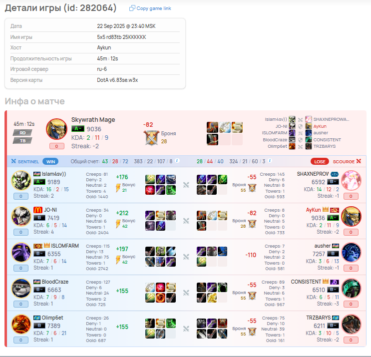Click Islam4sv)) name in summary lineup list
The height and width of the screenshot is (357, 371).
276,119
